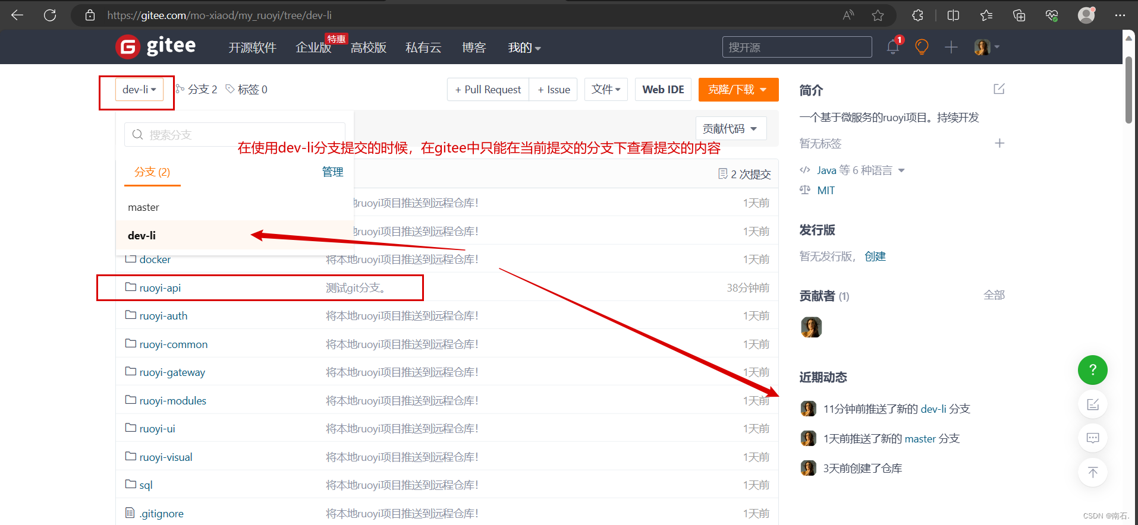This screenshot has width=1138, height=525.
Task: Open browser profile avatar
Action: pyautogui.click(x=1086, y=15)
